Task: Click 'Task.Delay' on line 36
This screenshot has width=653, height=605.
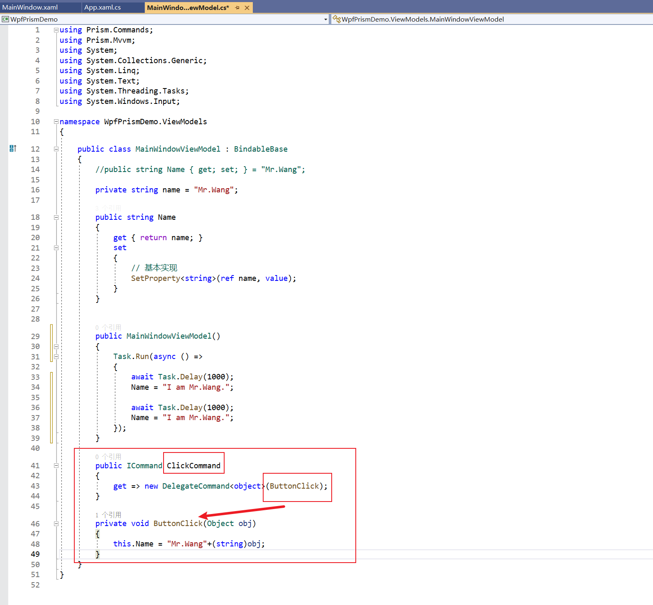Action: pyautogui.click(x=180, y=408)
